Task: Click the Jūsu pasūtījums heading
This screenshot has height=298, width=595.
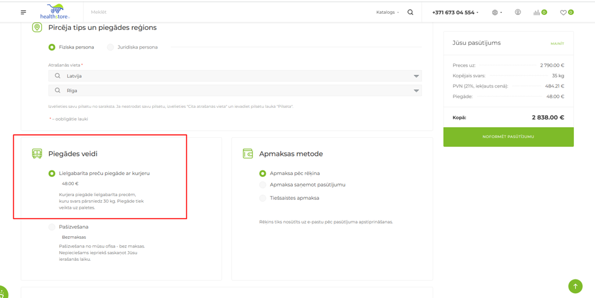Action: point(477,43)
